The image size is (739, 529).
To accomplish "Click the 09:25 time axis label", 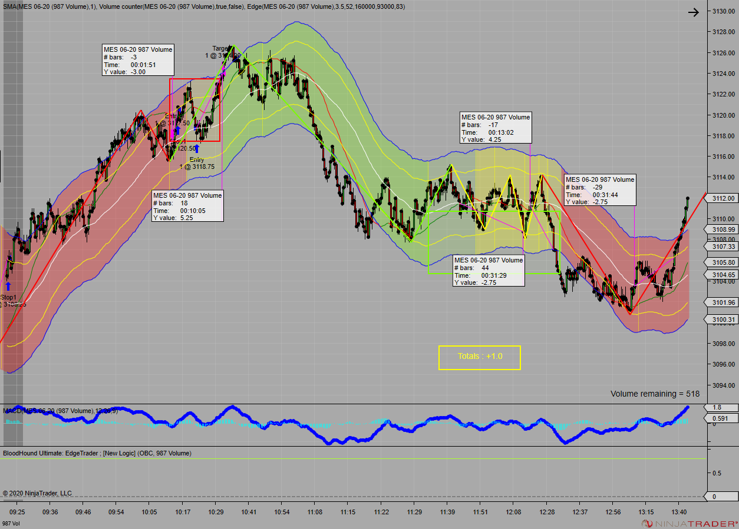I will point(17,512).
